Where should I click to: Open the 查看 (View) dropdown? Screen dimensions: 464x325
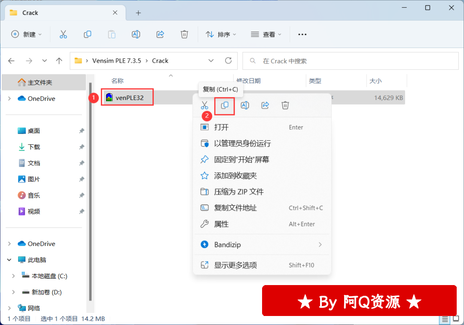tap(266, 34)
